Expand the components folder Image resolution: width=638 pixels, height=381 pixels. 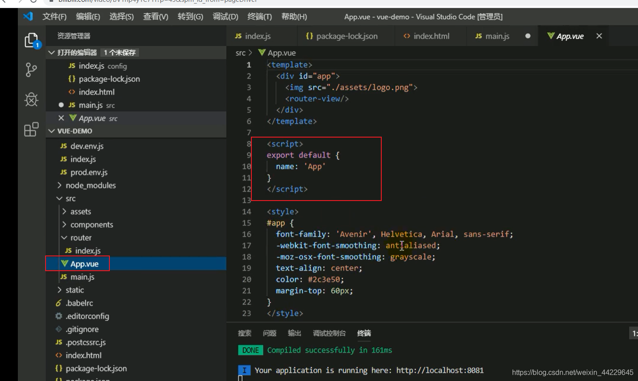click(x=64, y=224)
